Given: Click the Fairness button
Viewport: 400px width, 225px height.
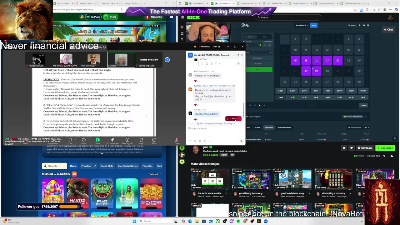Looking at the screenshot, I should point(363,105).
